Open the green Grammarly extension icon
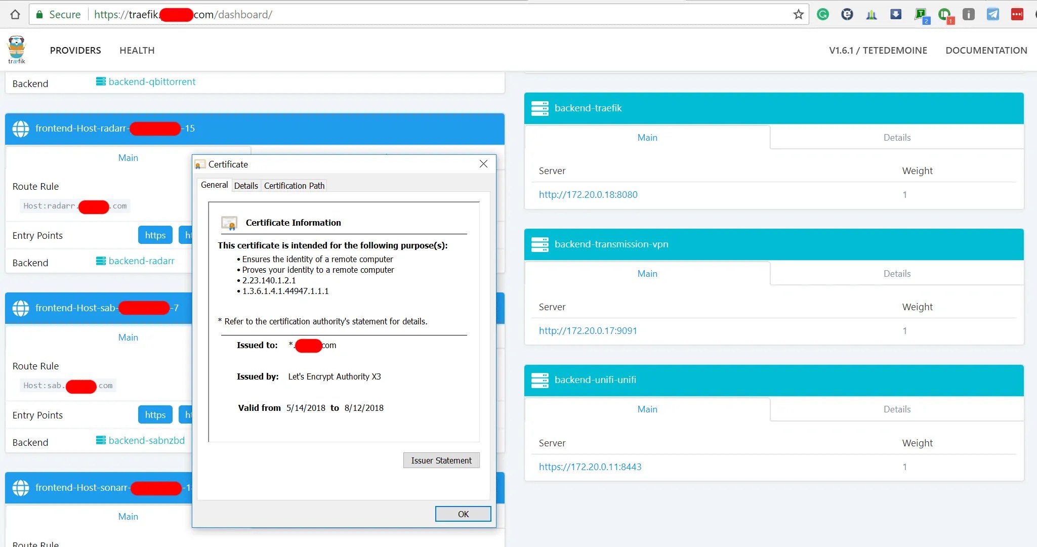Viewport: 1037px width, 547px height. pos(823,14)
